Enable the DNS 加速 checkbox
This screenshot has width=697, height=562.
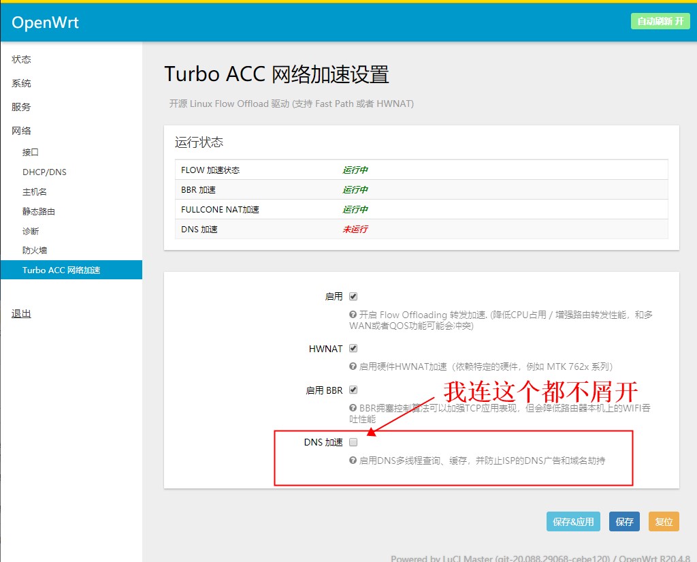click(353, 442)
